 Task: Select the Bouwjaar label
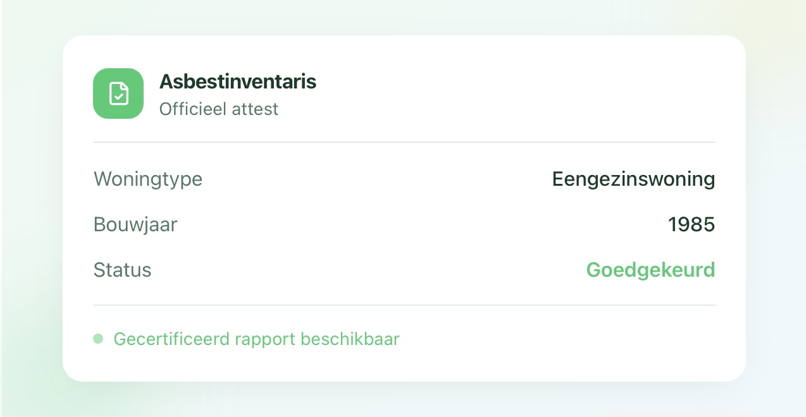(135, 225)
